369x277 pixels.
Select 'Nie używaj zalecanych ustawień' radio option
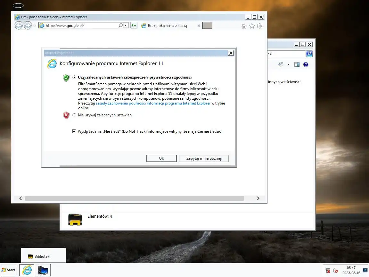pos(74,115)
